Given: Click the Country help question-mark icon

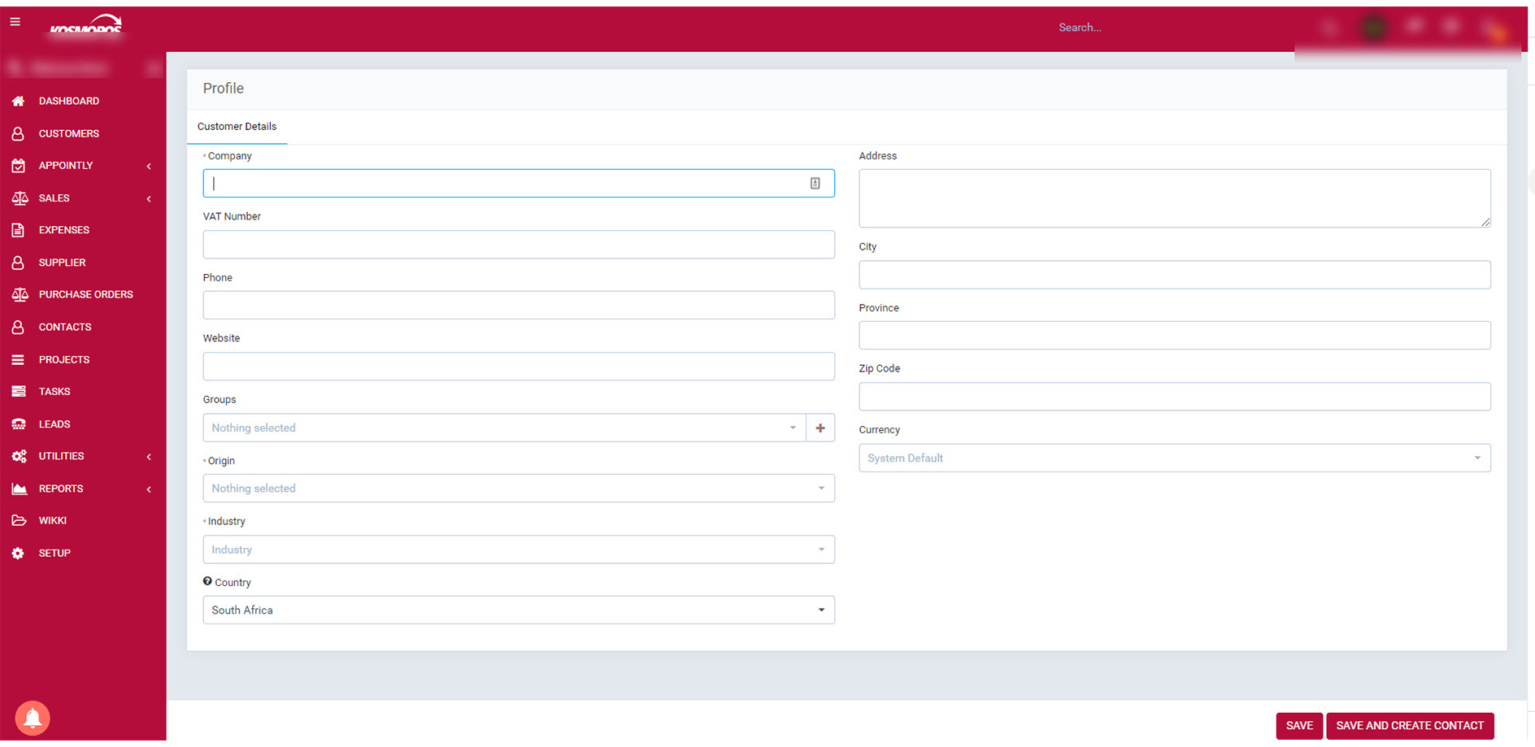Looking at the screenshot, I should 207,581.
